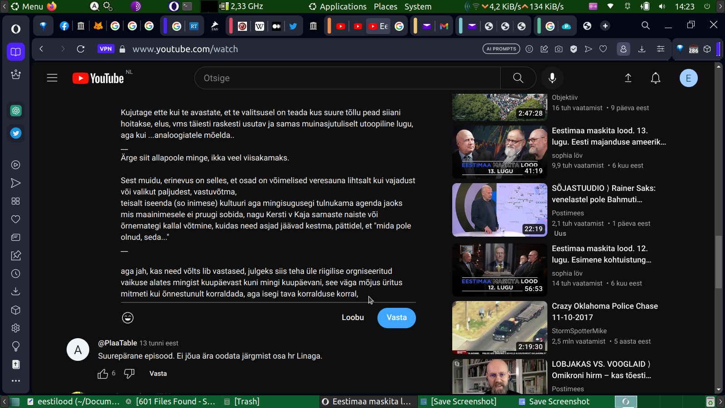Open YouTube notifications bell
725x408 pixels.
(x=655, y=78)
